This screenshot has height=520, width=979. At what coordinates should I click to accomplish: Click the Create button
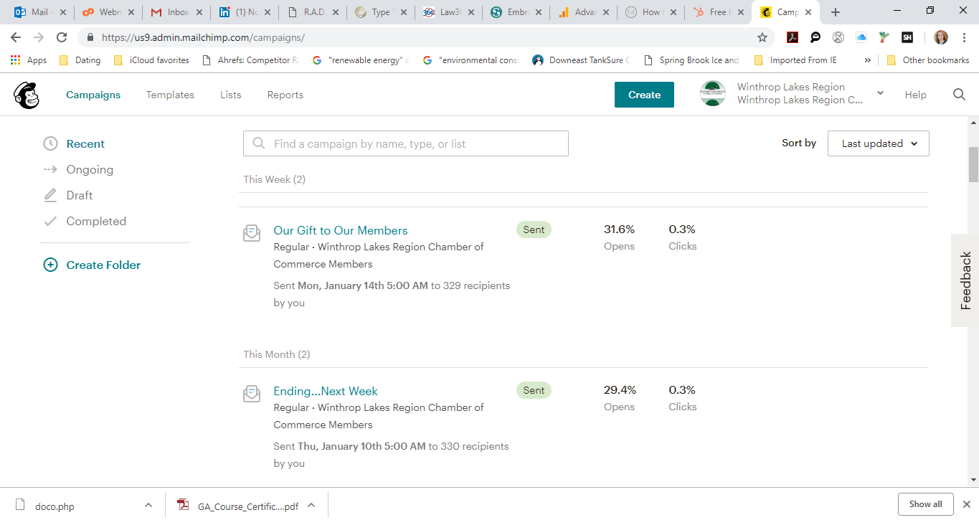(x=644, y=95)
